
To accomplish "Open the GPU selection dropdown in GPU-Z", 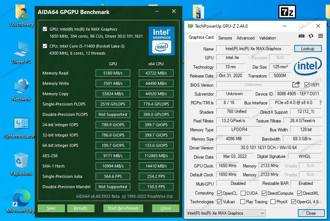I will [226, 213].
